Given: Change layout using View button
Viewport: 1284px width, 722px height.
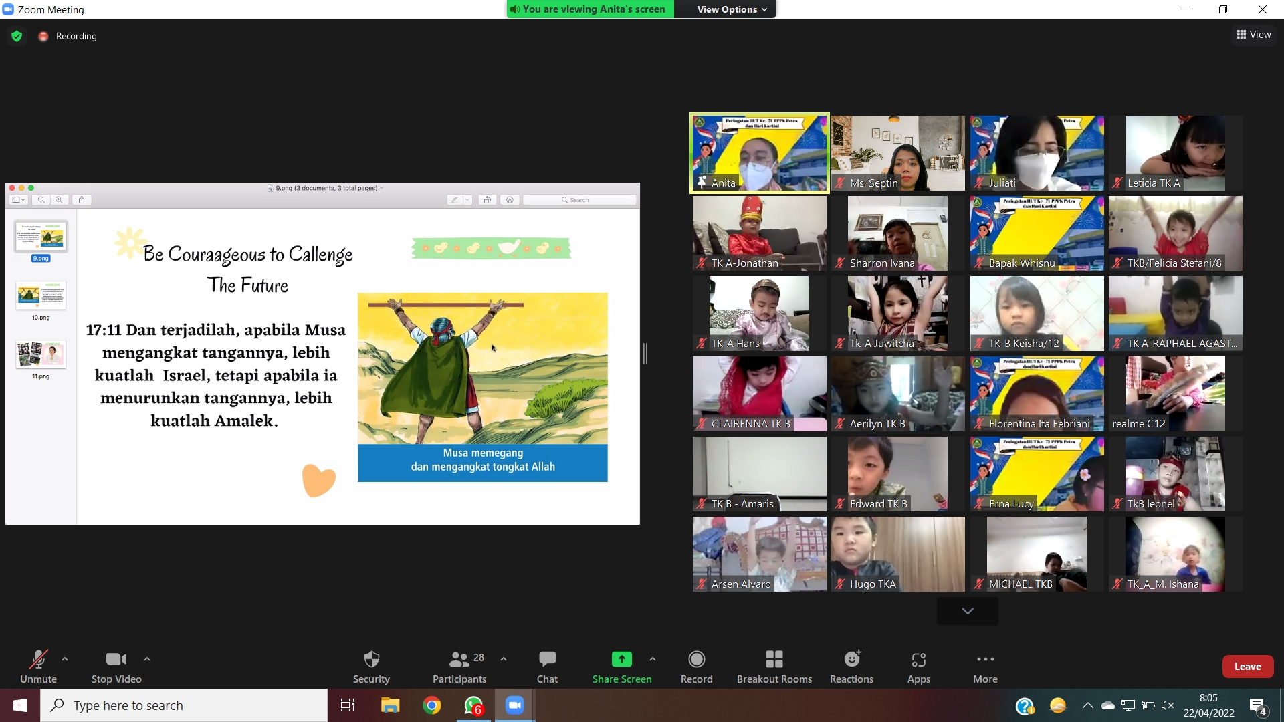Looking at the screenshot, I should tap(1254, 35).
